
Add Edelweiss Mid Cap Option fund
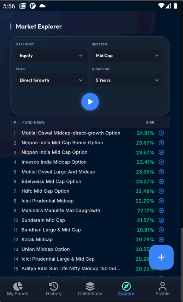pyautogui.click(x=161, y=181)
